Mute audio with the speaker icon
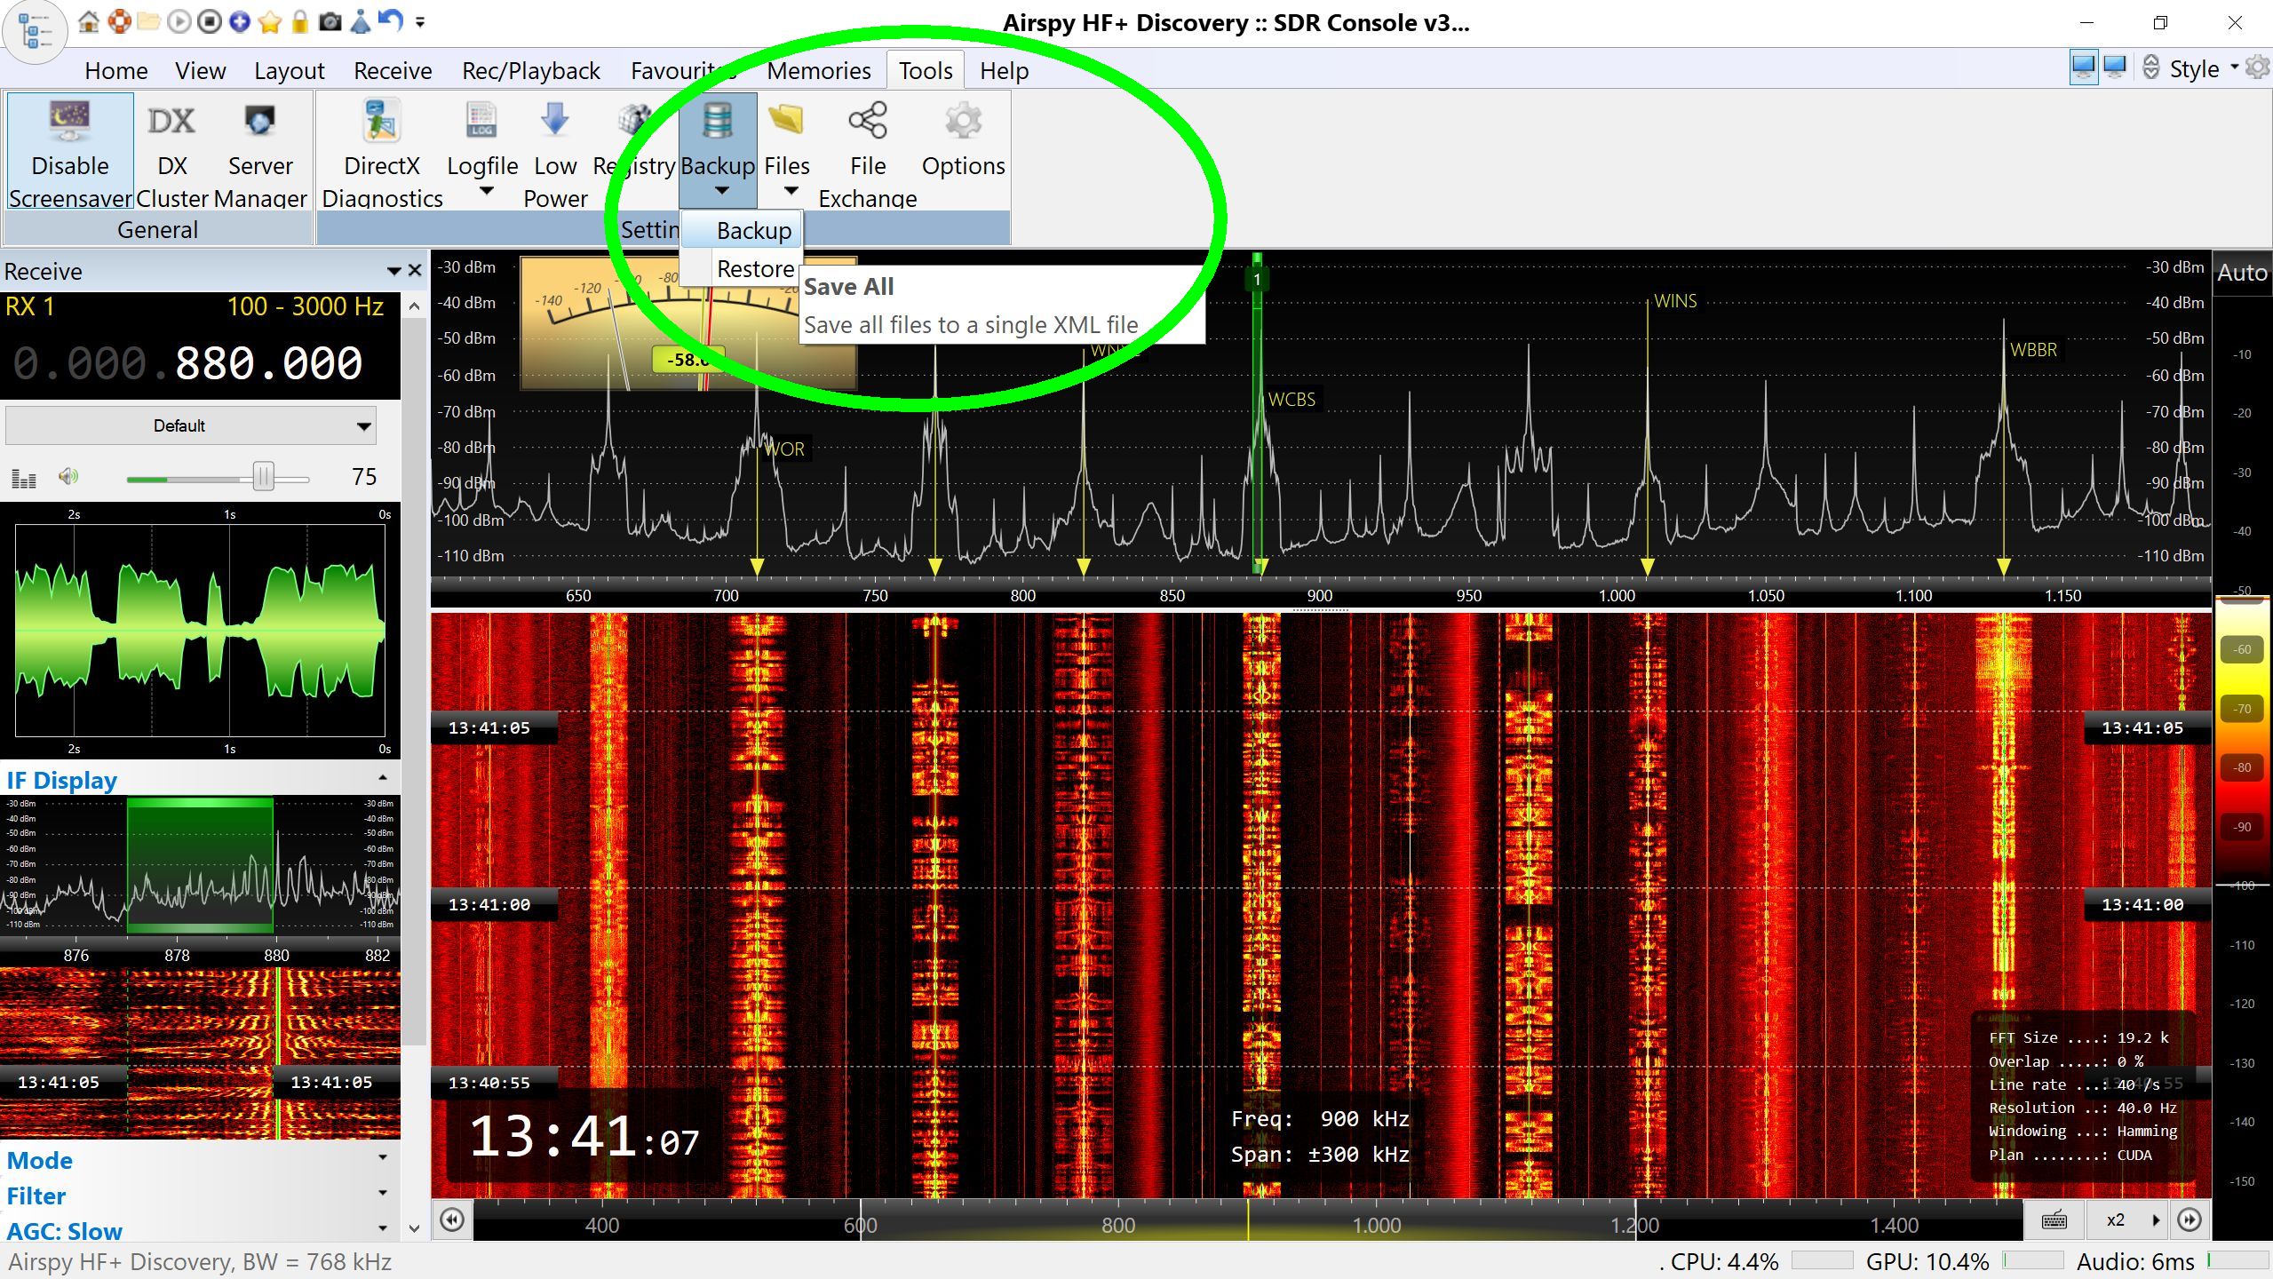 pyautogui.click(x=68, y=477)
